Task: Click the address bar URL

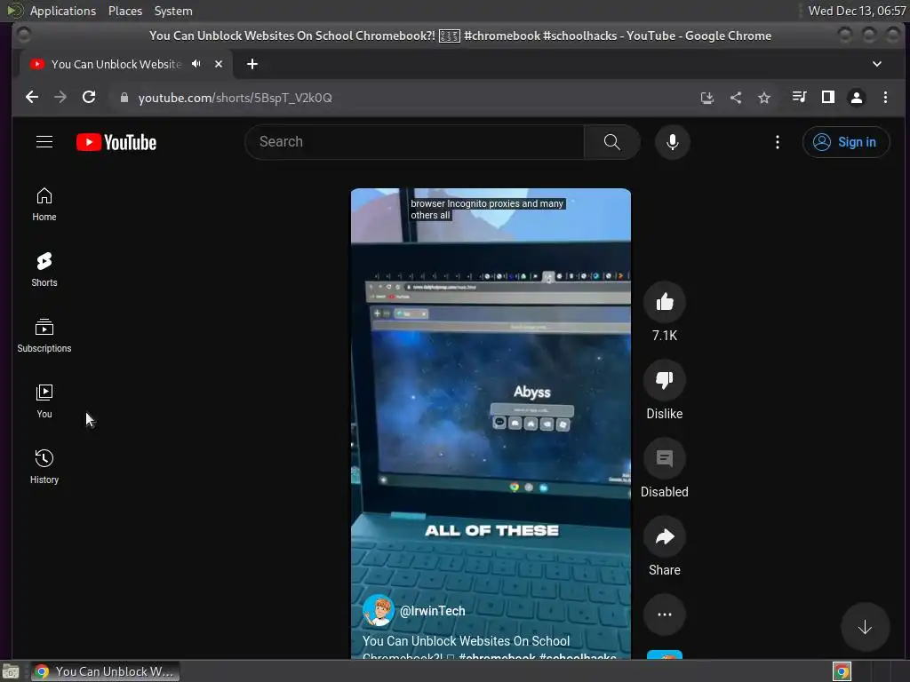Action: point(235,98)
